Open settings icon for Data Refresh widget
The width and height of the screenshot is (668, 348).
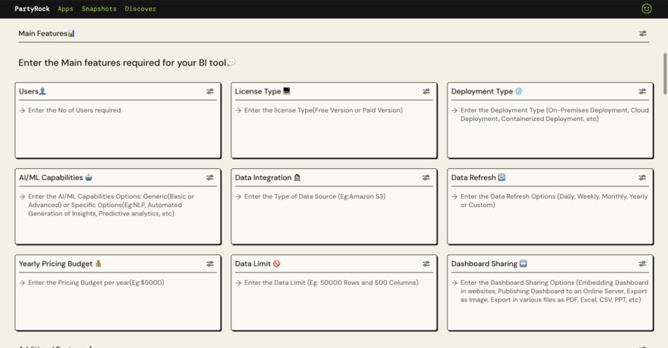[642, 177]
